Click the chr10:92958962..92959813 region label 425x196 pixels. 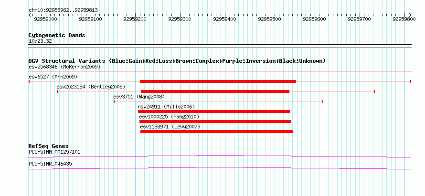pyautogui.click(x=63, y=10)
